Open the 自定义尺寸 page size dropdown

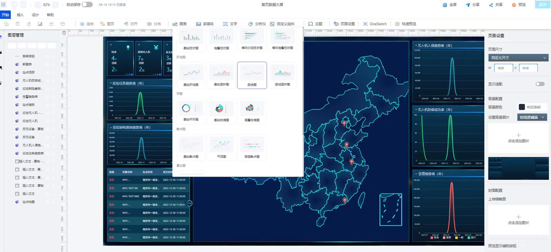click(518, 58)
